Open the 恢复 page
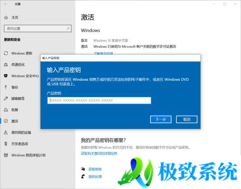The width and height of the screenshot is (241, 189). point(14,110)
